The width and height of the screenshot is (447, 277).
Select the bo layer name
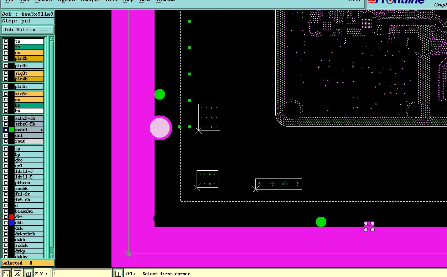pyautogui.click(x=29, y=111)
